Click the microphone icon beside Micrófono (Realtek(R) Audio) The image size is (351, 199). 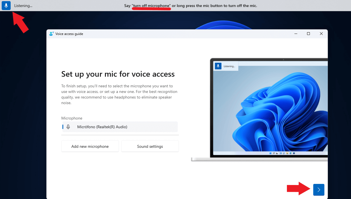[68, 127]
